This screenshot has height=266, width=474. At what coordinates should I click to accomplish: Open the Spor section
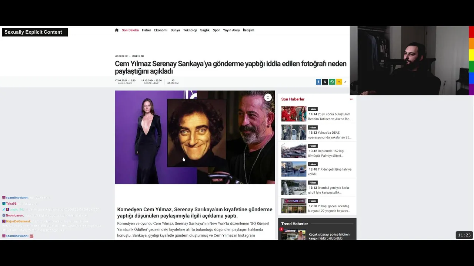216,30
